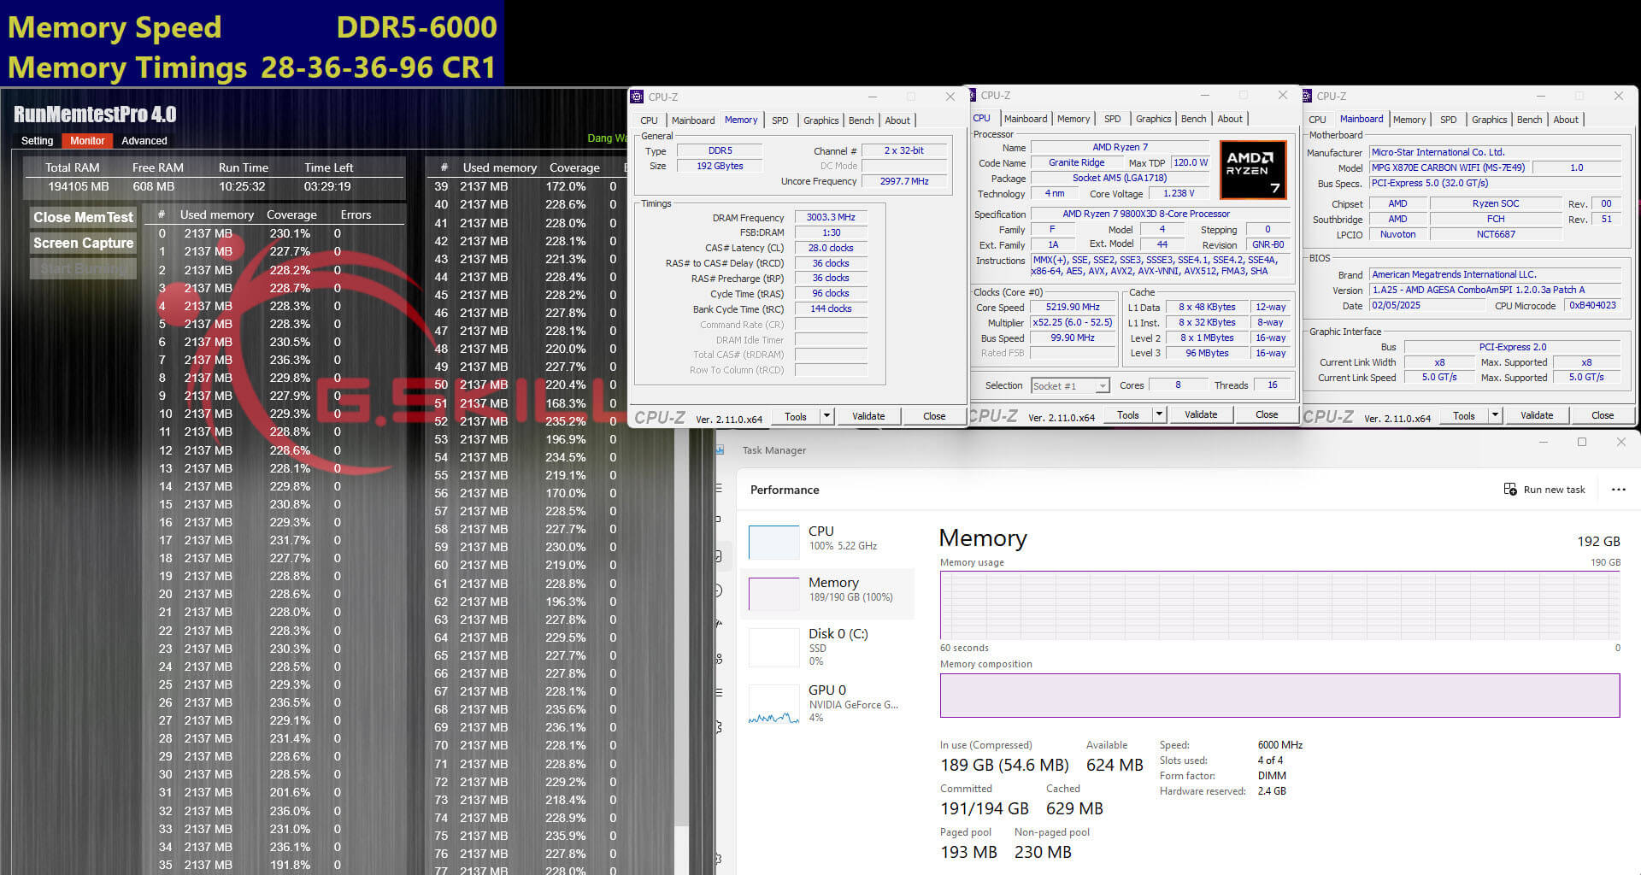Screen dimensions: 1641x875
Task: Maximize the Task Manager window
Action: coord(1582,442)
